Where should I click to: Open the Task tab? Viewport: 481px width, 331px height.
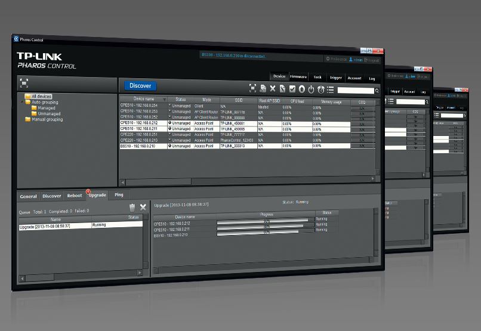click(317, 78)
